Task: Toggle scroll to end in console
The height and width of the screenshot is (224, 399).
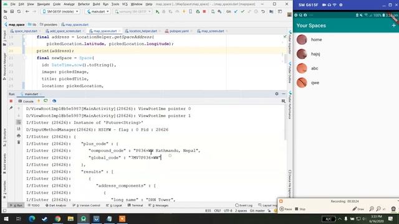Action: 19,129
